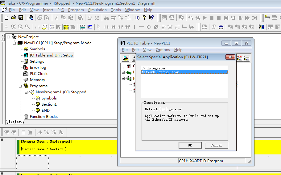Screen dimensions: 281x175
Task: Click the Open folder toolbar icon
Action: click(14, 18)
